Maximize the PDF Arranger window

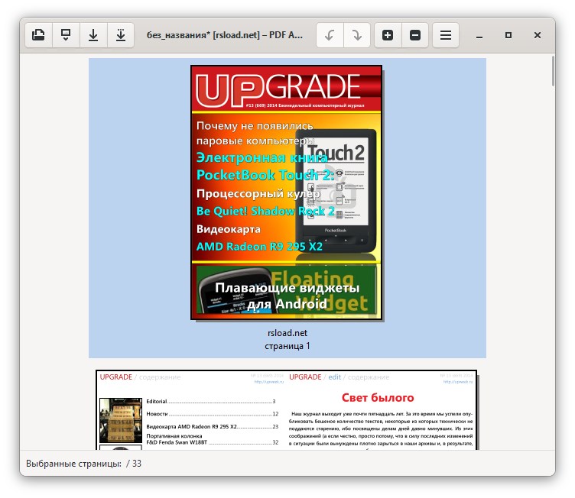(508, 35)
